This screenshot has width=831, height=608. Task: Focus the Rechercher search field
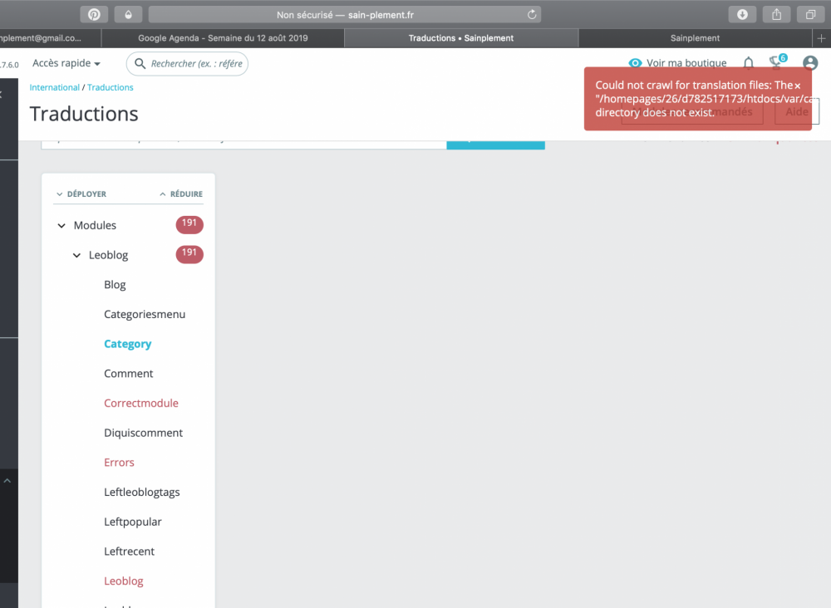[x=187, y=64]
